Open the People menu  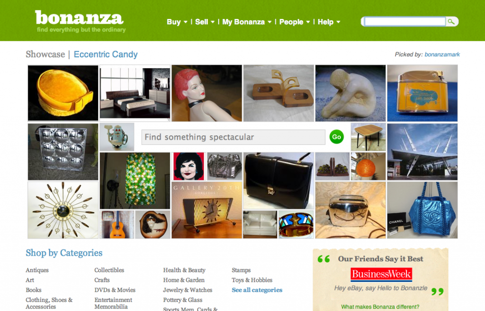295,22
